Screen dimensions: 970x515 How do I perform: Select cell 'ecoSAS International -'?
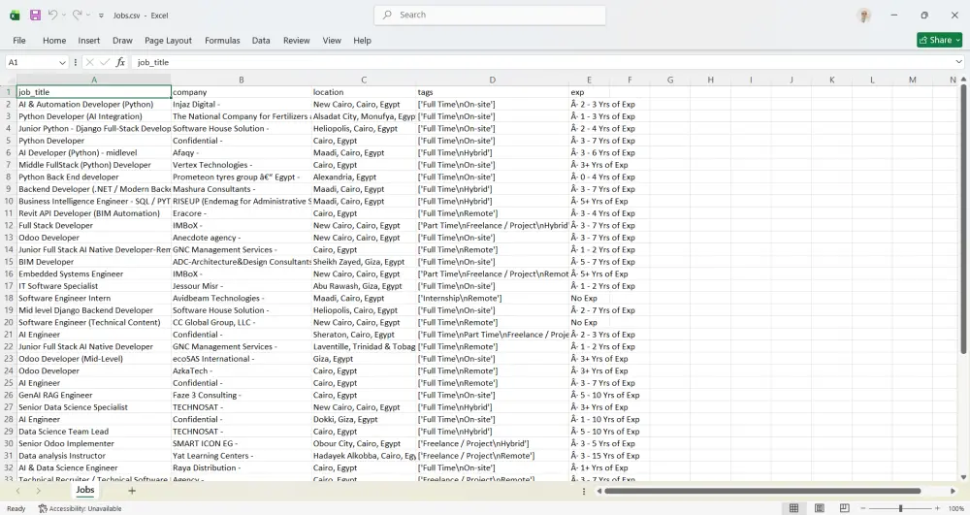(242, 359)
